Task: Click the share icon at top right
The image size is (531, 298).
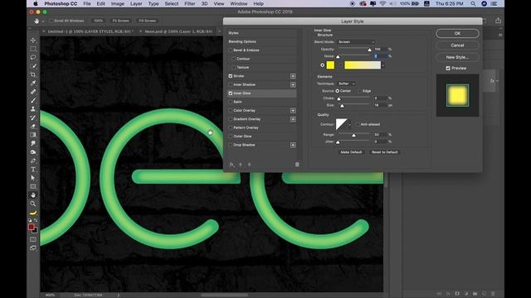Action: point(498,21)
